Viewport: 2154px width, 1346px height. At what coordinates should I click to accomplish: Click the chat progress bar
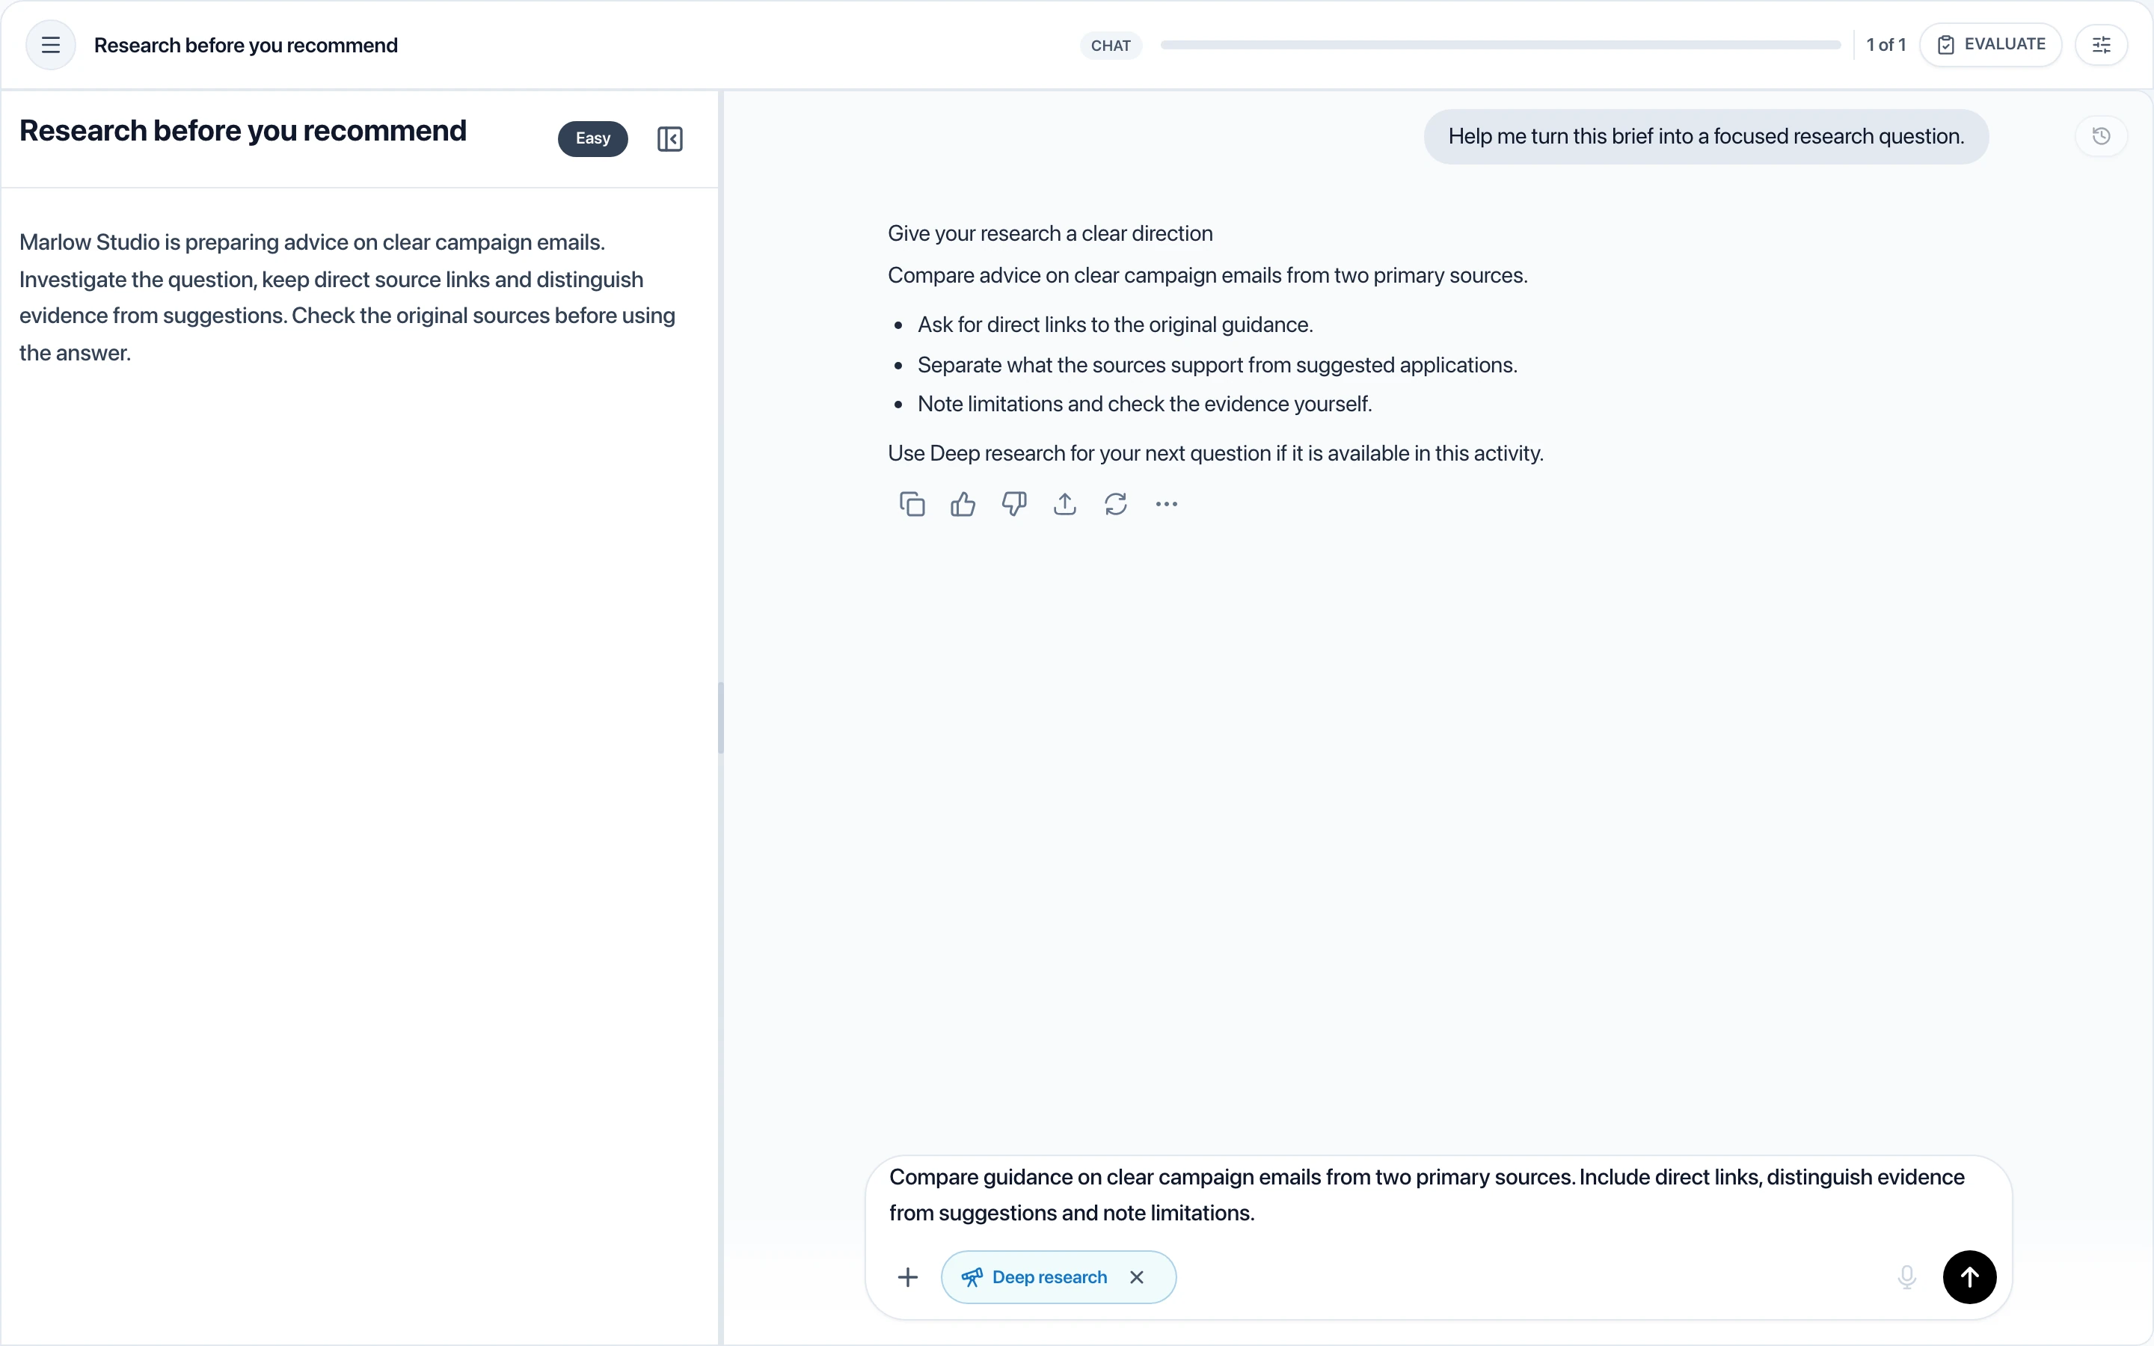point(1500,45)
